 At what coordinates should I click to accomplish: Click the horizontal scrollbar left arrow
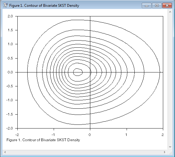[5, 152]
